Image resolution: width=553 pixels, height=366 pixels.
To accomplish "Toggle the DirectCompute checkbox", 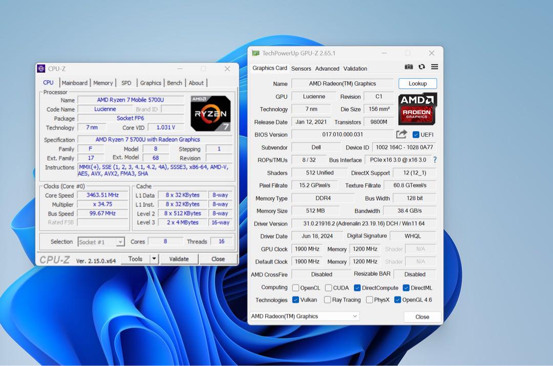I will (357, 288).
